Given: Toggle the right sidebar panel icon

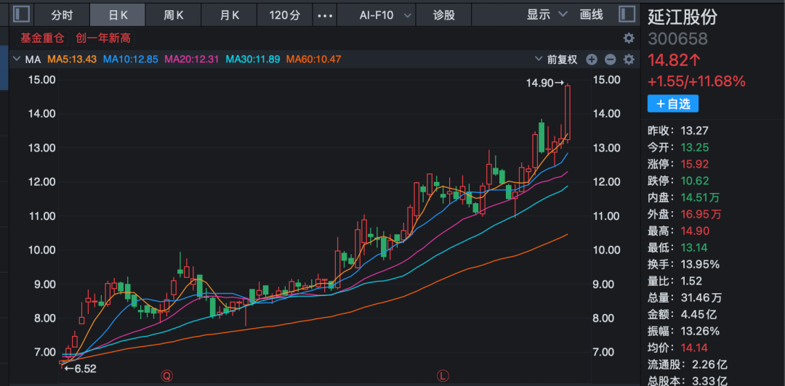Looking at the screenshot, I should 627,14.
